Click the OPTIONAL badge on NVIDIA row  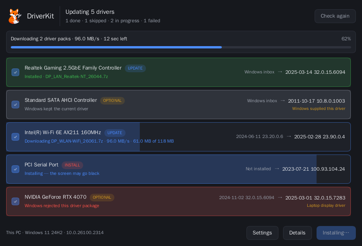pos(102,198)
